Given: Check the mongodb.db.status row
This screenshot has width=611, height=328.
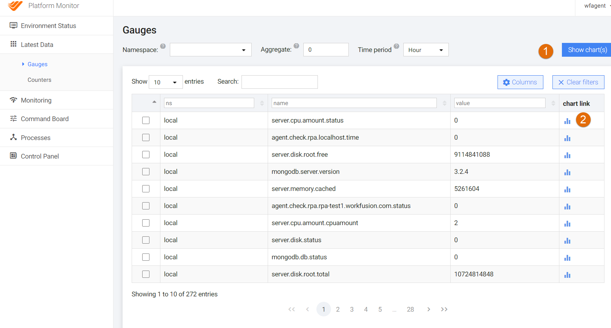Looking at the screenshot, I should (x=146, y=257).
